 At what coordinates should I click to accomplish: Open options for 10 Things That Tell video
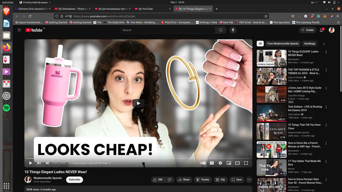click(x=326, y=125)
